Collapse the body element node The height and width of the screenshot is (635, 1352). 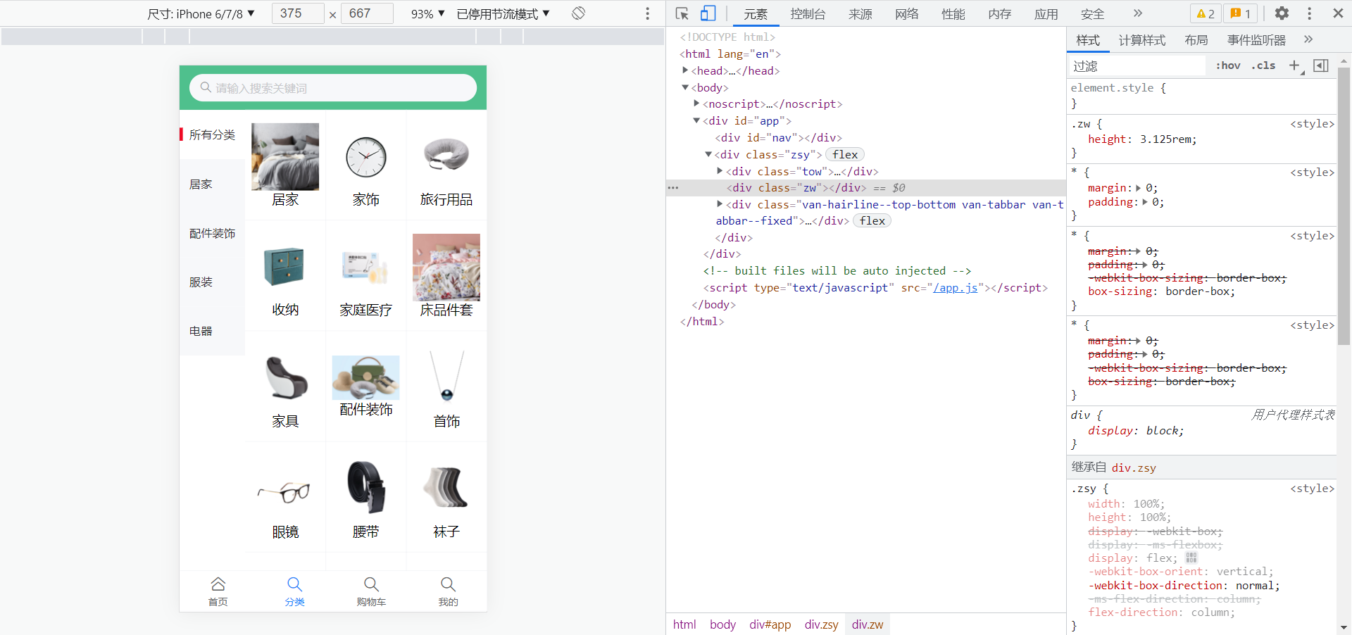tap(685, 87)
